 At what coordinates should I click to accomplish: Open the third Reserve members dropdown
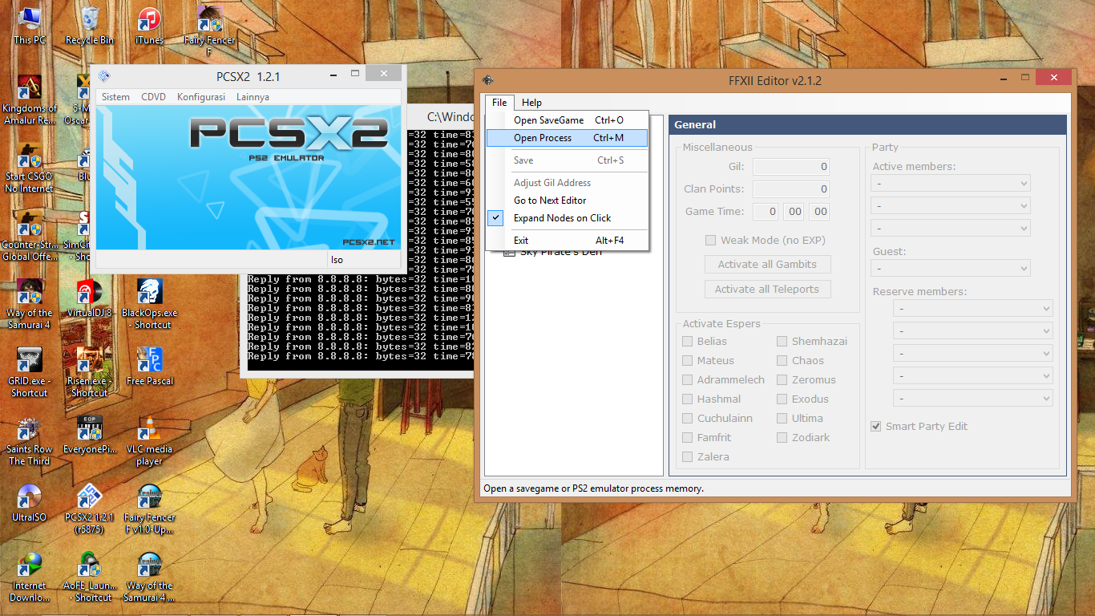tap(973, 354)
